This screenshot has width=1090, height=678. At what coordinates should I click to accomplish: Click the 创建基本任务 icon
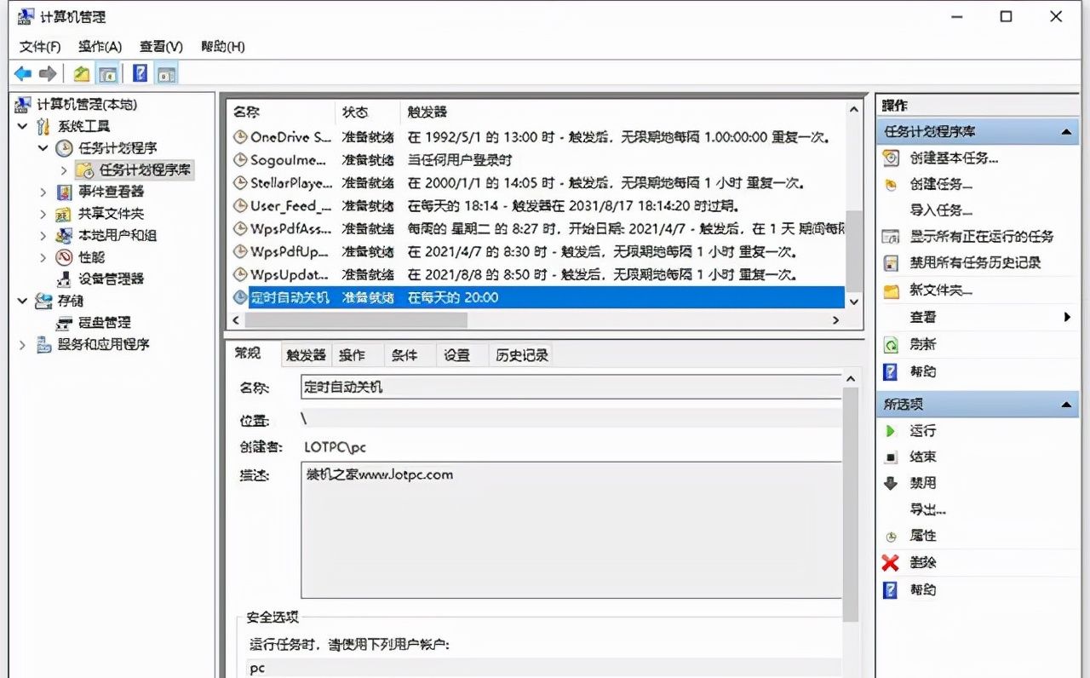[x=891, y=158]
